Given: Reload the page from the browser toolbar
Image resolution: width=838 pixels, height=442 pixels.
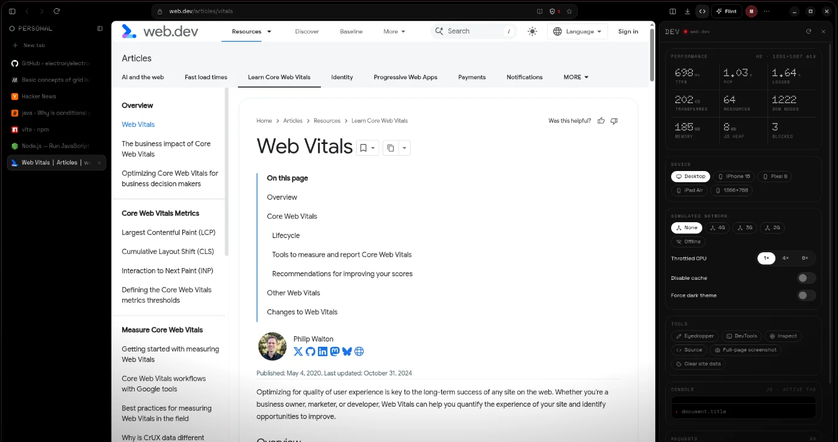Looking at the screenshot, I should [56, 11].
